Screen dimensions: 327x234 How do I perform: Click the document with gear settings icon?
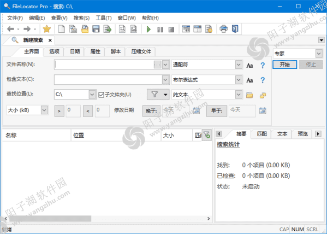(209, 29)
